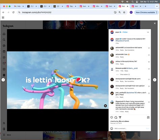The height and width of the screenshot is (140, 160).
Task: Open Search in Instagram sidebar
Action: click(x=4, y=40)
